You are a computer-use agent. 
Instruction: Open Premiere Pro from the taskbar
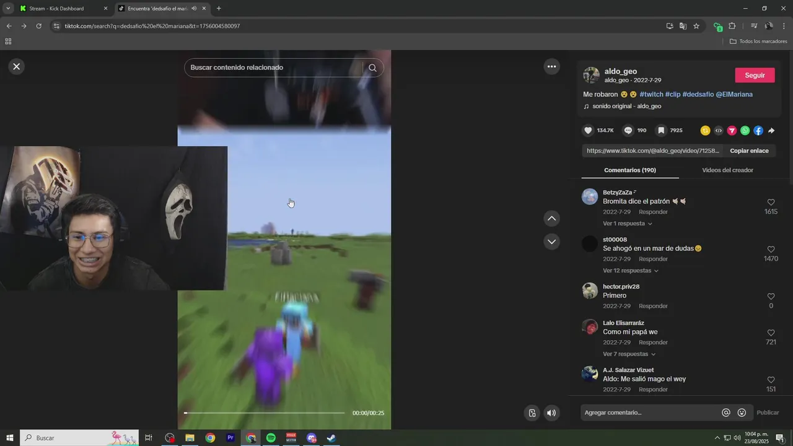pos(230,438)
